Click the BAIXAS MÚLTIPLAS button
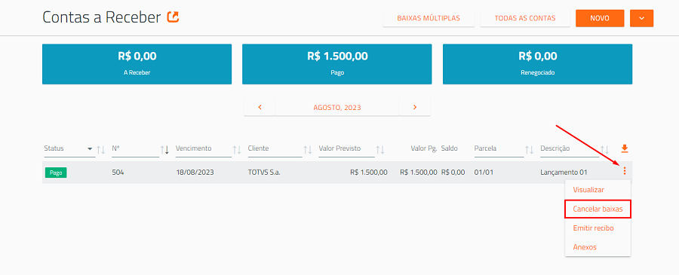This screenshot has height=275, width=679. point(429,18)
